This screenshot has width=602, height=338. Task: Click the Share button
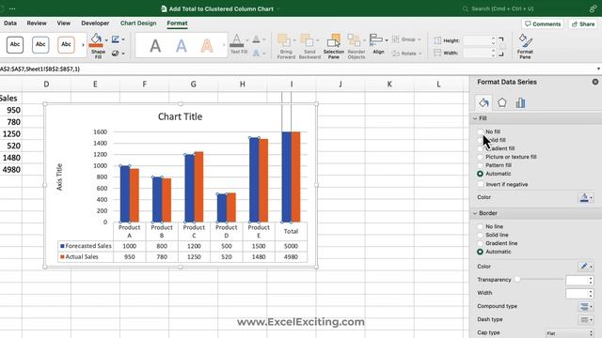pyautogui.click(x=583, y=23)
